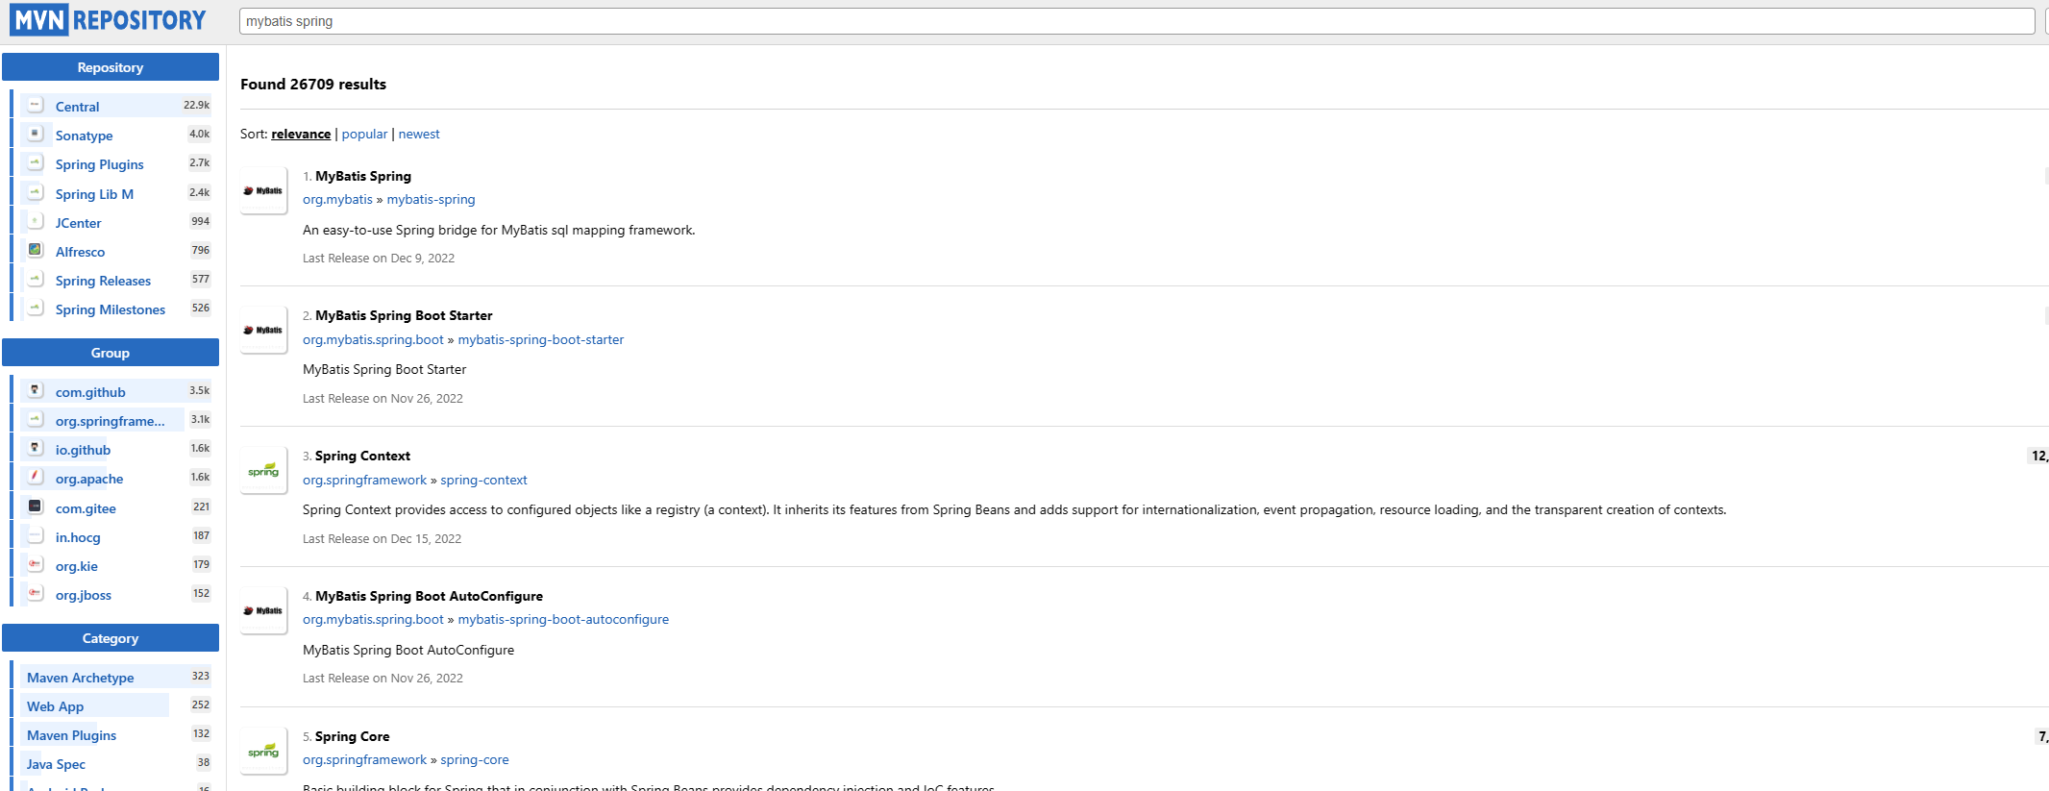Screen dimensions: 2049x791
Task: Click the com.github group icon
Action: tap(36, 390)
